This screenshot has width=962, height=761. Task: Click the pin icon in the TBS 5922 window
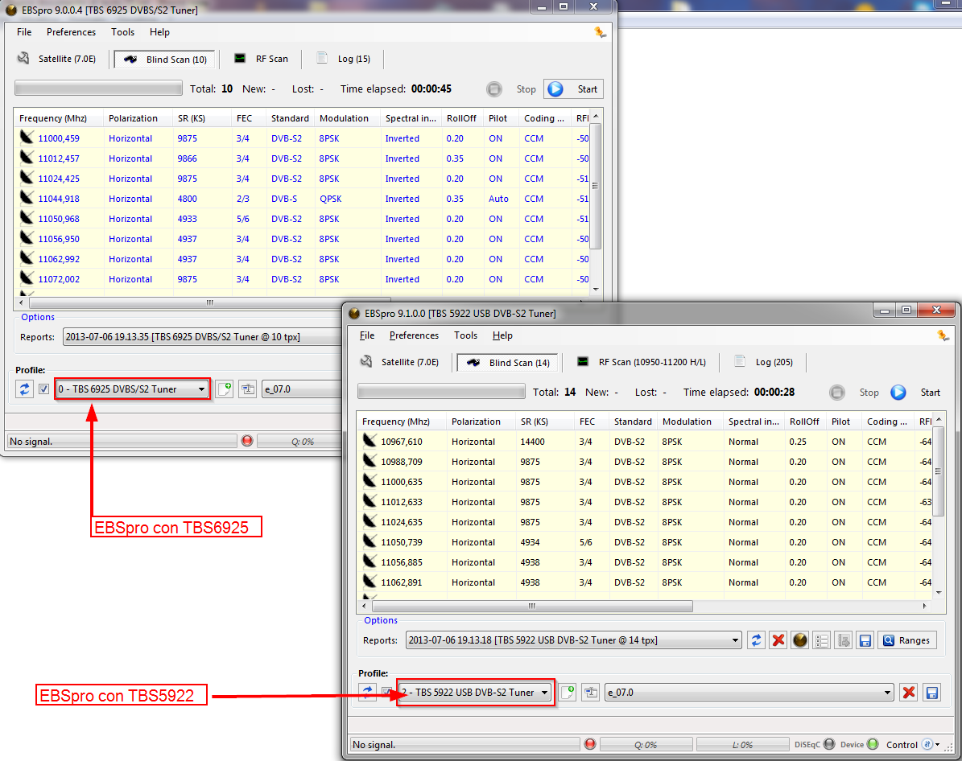click(x=943, y=335)
